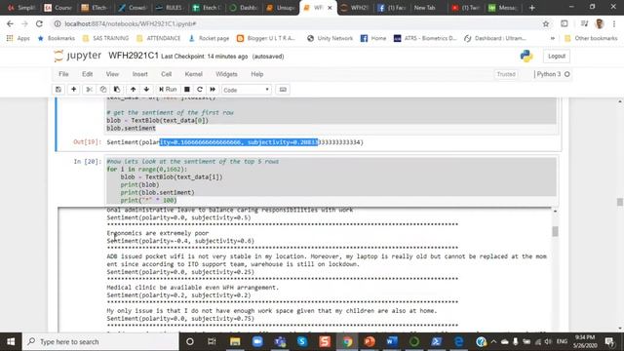Click inside the In [20] code cell
This screenshot has width=624, height=351.
click(x=331, y=180)
